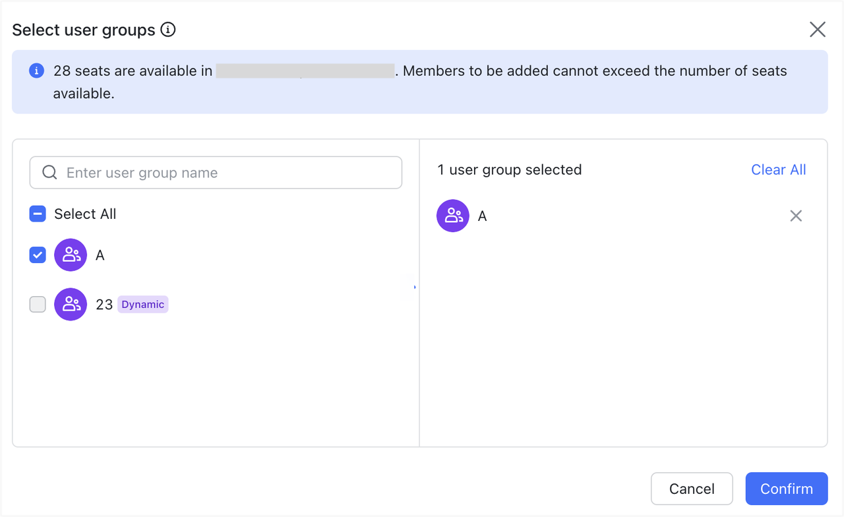Click the user group name search field
Image resolution: width=844 pixels, height=517 pixels.
(x=216, y=172)
